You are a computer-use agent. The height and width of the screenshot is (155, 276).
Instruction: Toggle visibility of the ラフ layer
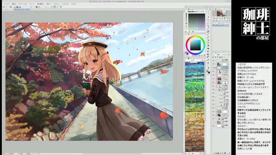[213, 122]
